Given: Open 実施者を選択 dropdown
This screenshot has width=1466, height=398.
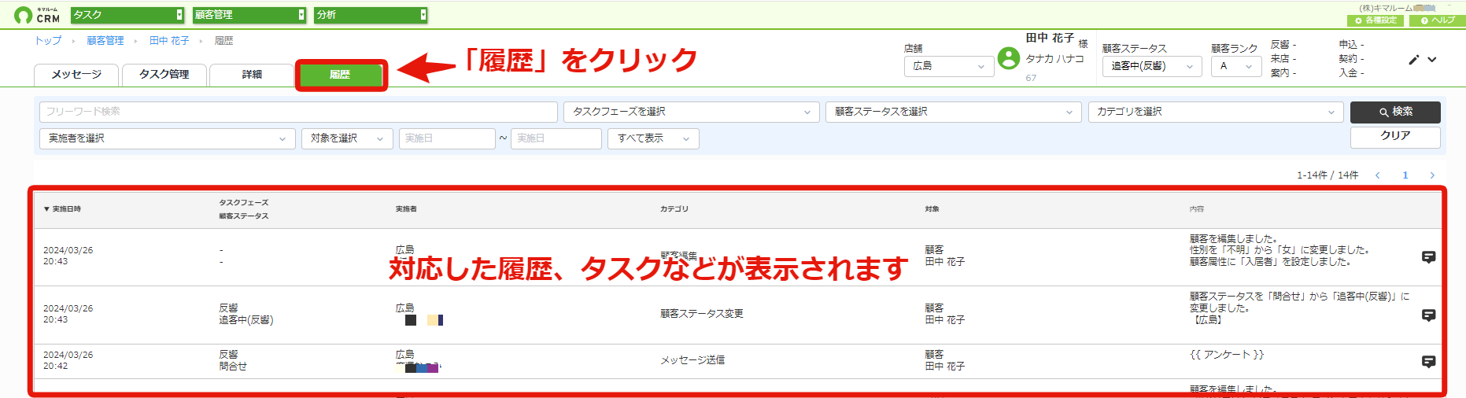Looking at the screenshot, I should click(168, 138).
